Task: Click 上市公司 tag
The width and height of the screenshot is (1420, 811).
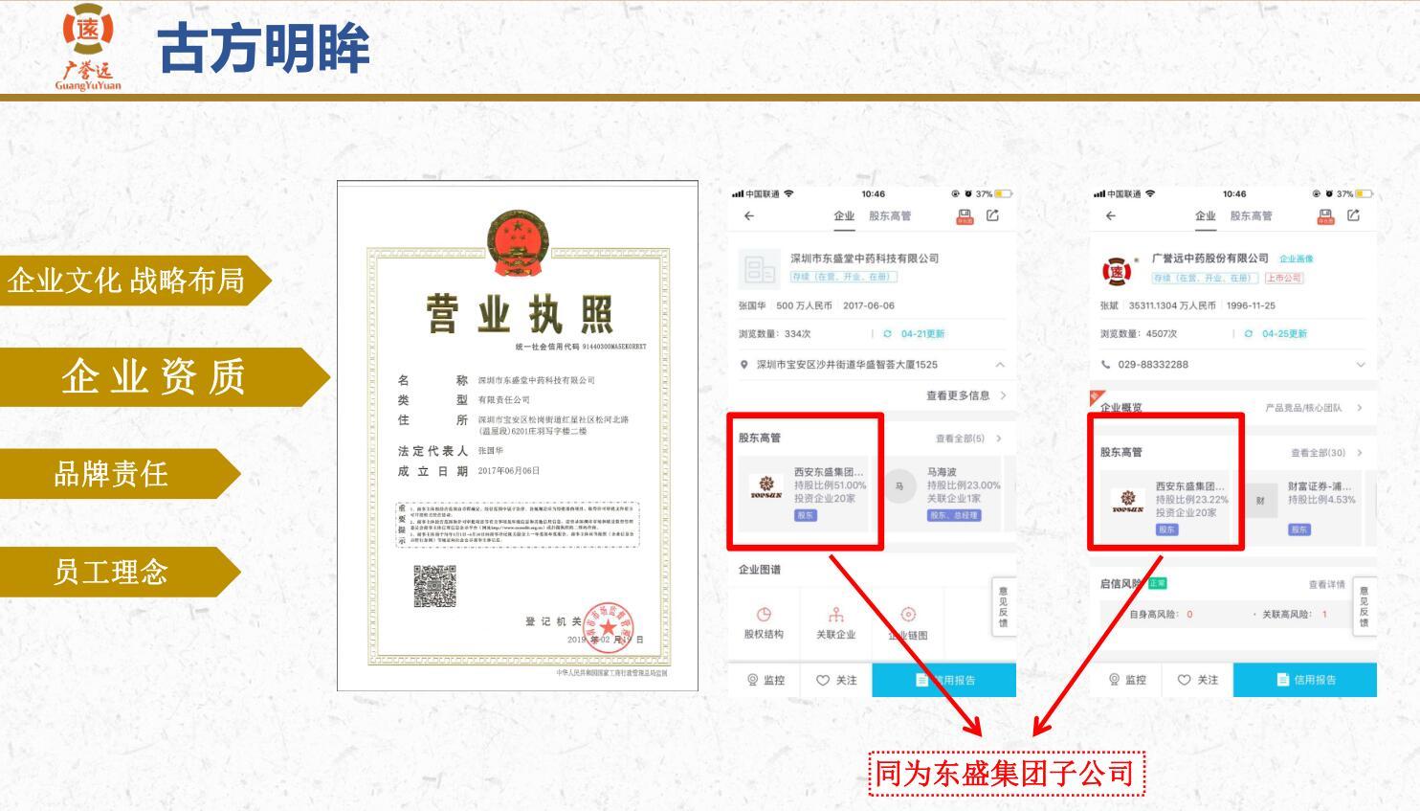Action: coord(1284,278)
